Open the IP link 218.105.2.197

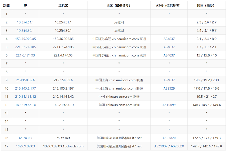pyautogui.click(x=25, y=88)
